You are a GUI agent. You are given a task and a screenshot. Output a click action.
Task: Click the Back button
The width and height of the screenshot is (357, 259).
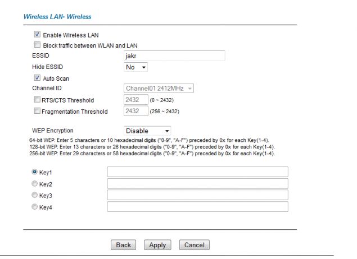click(123, 245)
